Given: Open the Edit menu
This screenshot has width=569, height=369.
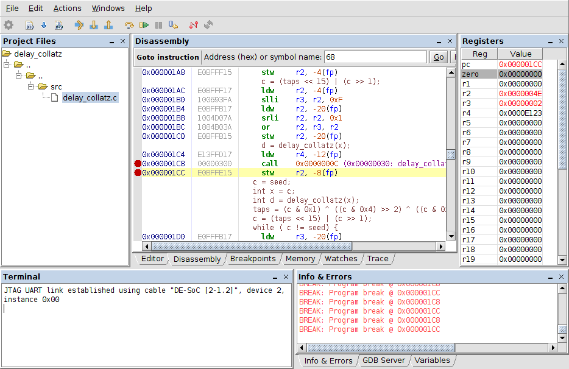Looking at the screenshot, I should click(35, 8).
